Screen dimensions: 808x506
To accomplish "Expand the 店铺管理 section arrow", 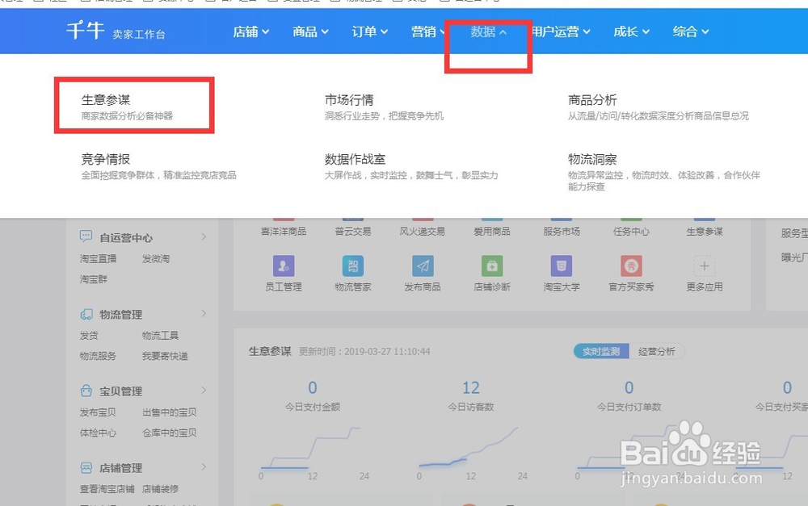I will click(x=204, y=467).
